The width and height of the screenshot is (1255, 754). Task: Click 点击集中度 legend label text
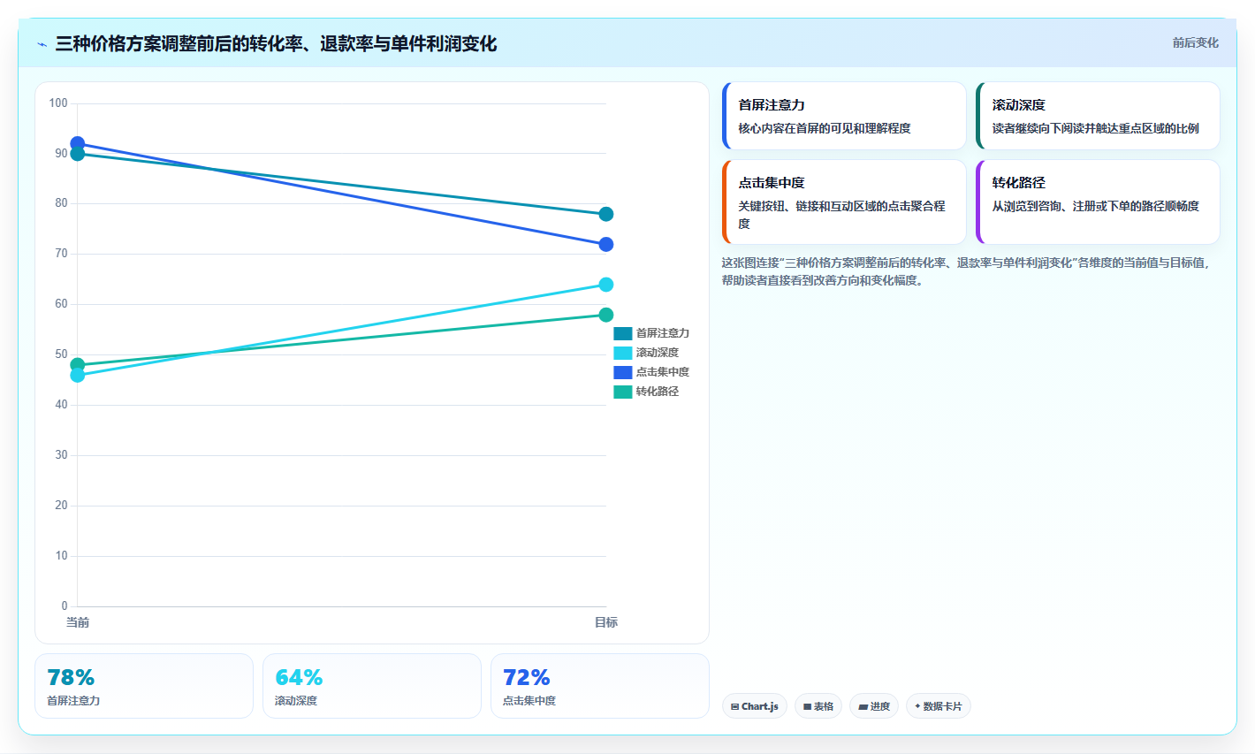click(x=663, y=372)
